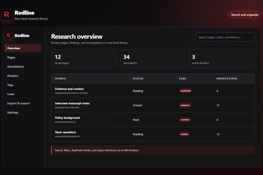Open Tags from the sidebar

tap(10, 85)
